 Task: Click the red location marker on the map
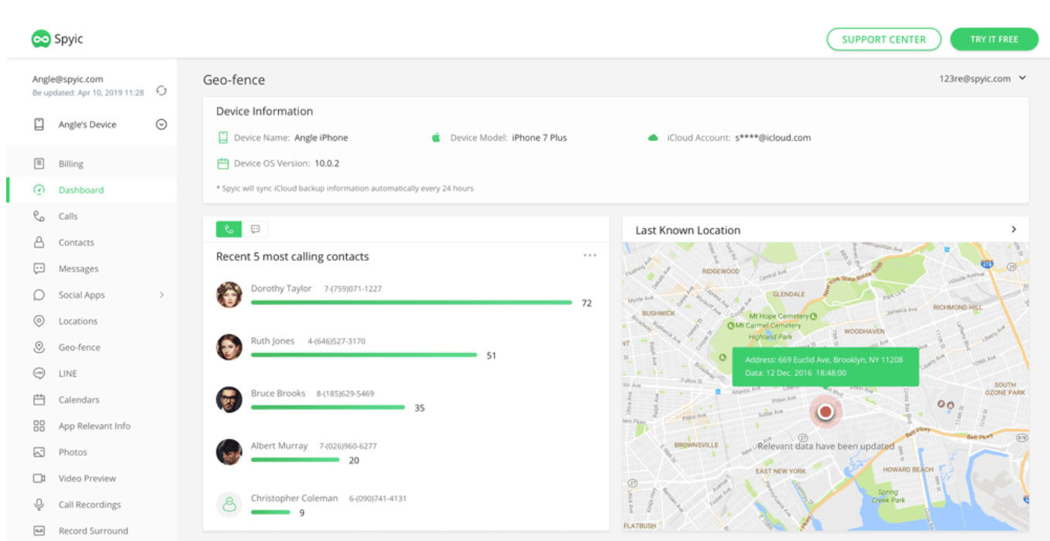pos(825,412)
